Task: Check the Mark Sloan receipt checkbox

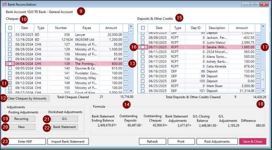Action: [142, 86]
